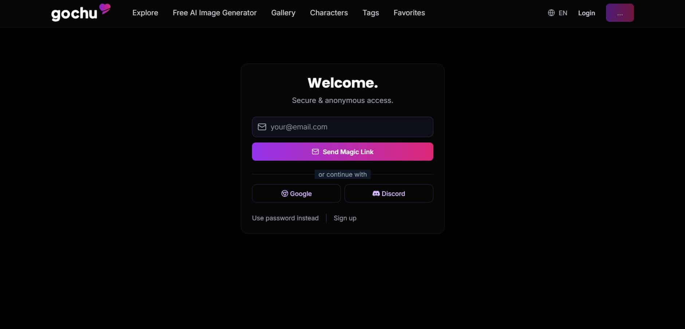
Task: Click the Login link in the header
Action: click(x=586, y=13)
